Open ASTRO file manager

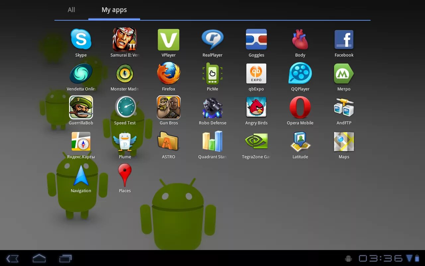point(168,141)
